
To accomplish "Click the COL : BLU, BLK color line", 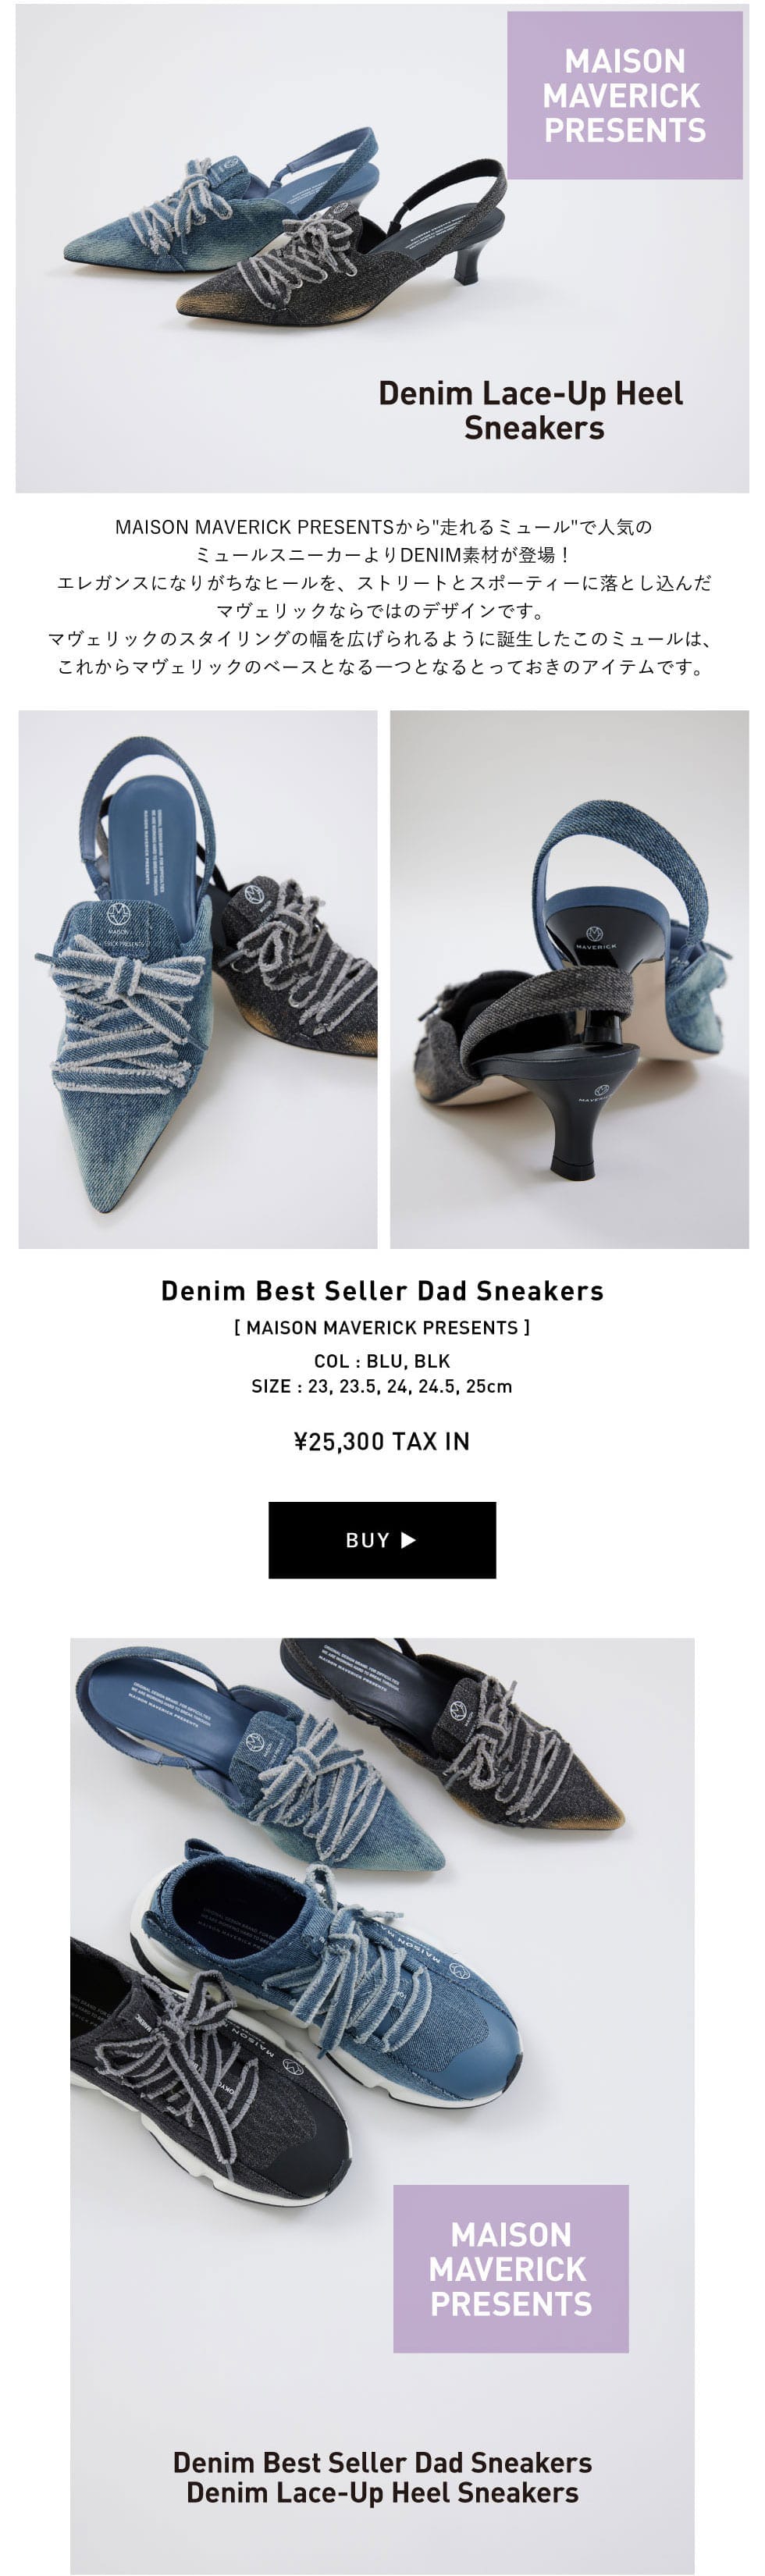I will [x=382, y=1361].
